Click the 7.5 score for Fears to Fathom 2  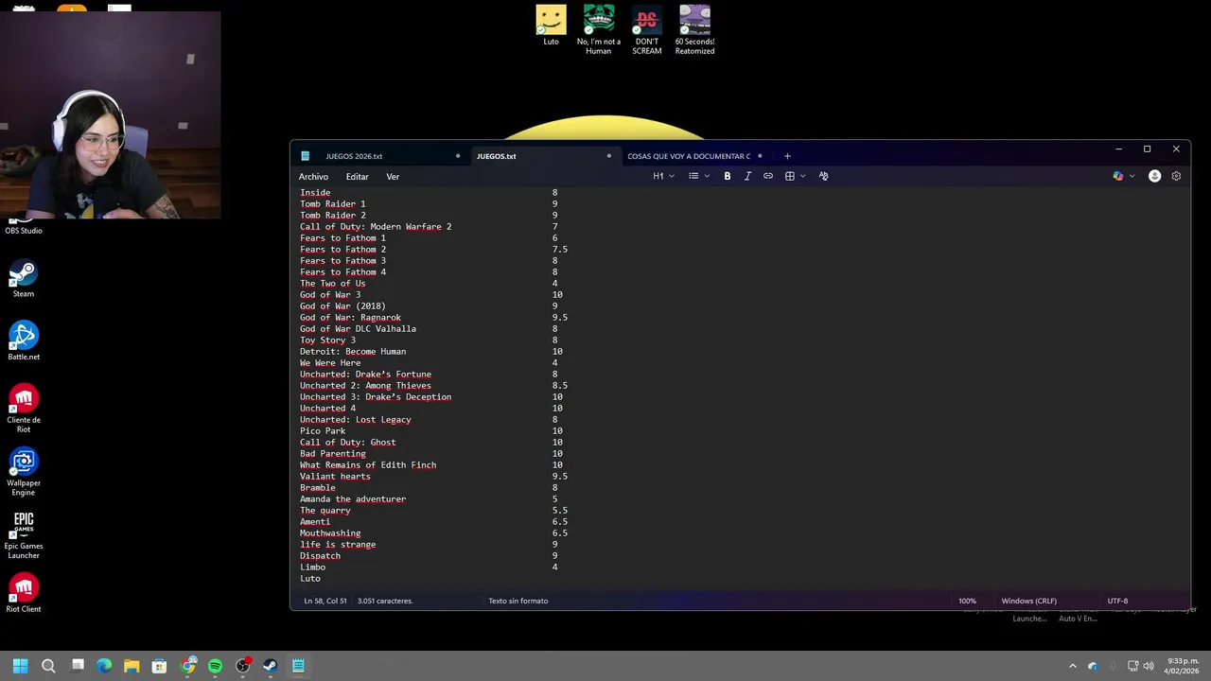560,250
